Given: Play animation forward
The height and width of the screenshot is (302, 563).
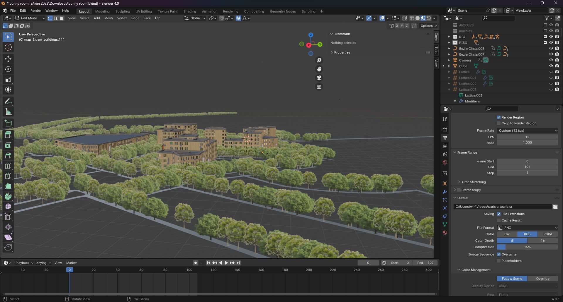Looking at the screenshot, I should coord(226,263).
